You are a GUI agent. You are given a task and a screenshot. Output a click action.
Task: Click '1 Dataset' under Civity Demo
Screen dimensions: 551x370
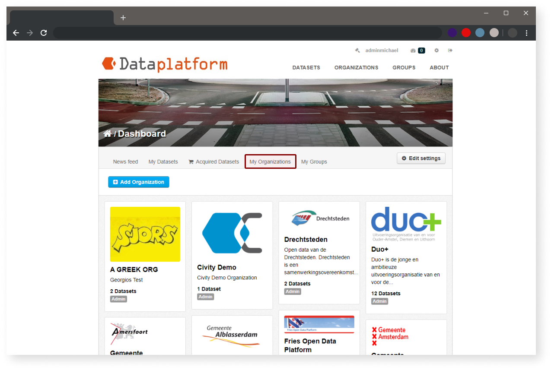[209, 289]
